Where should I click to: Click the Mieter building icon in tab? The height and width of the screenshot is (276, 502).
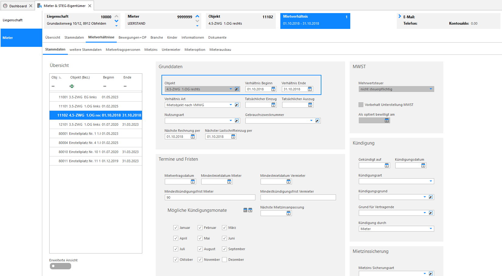pos(40,6)
